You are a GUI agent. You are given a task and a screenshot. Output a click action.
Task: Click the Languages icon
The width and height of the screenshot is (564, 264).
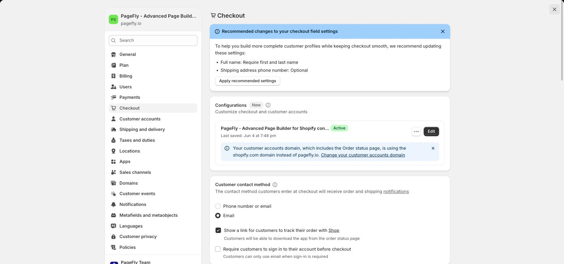(114, 226)
